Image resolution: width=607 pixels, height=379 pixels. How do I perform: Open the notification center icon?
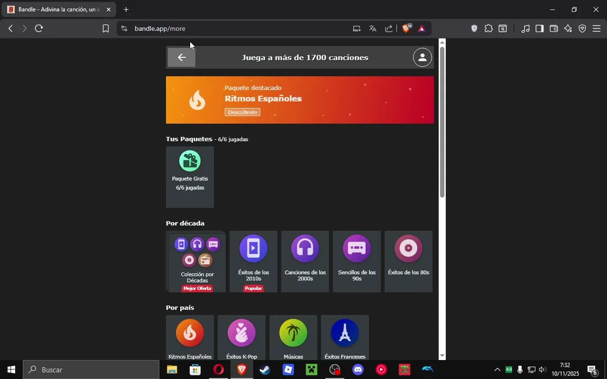[x=592, y=371]
